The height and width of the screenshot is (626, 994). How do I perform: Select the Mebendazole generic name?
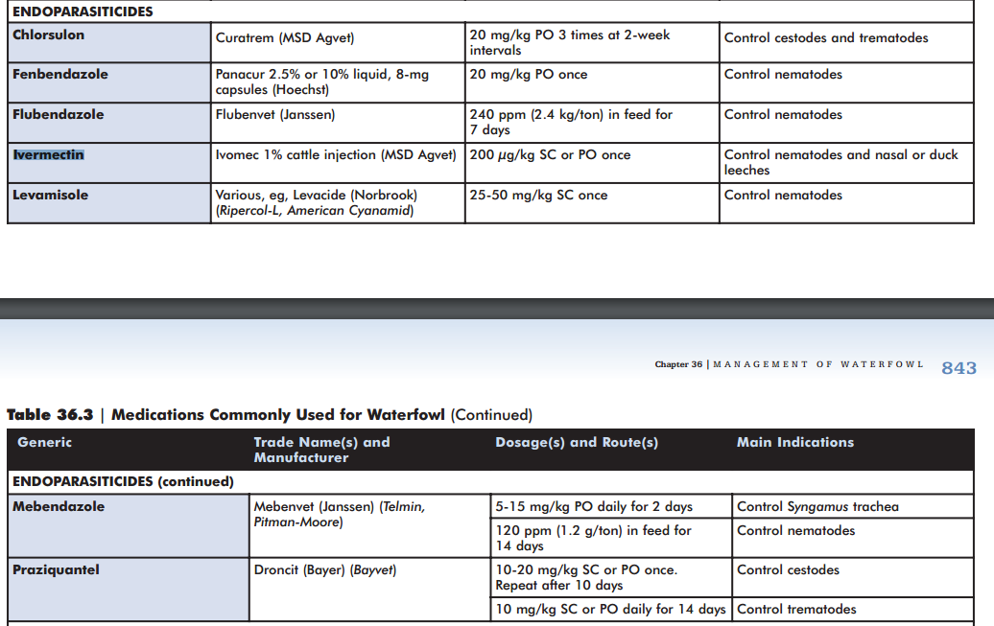(x=59, y=506)
